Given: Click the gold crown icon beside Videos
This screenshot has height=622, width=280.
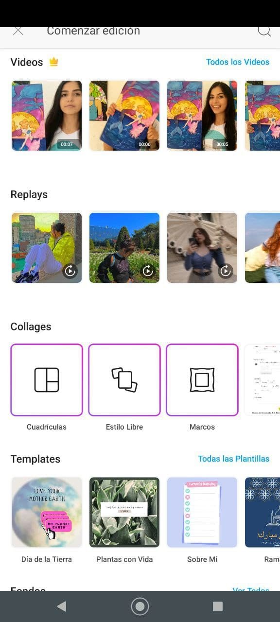Looking at the screenshot, I should (x=53, y=62).
